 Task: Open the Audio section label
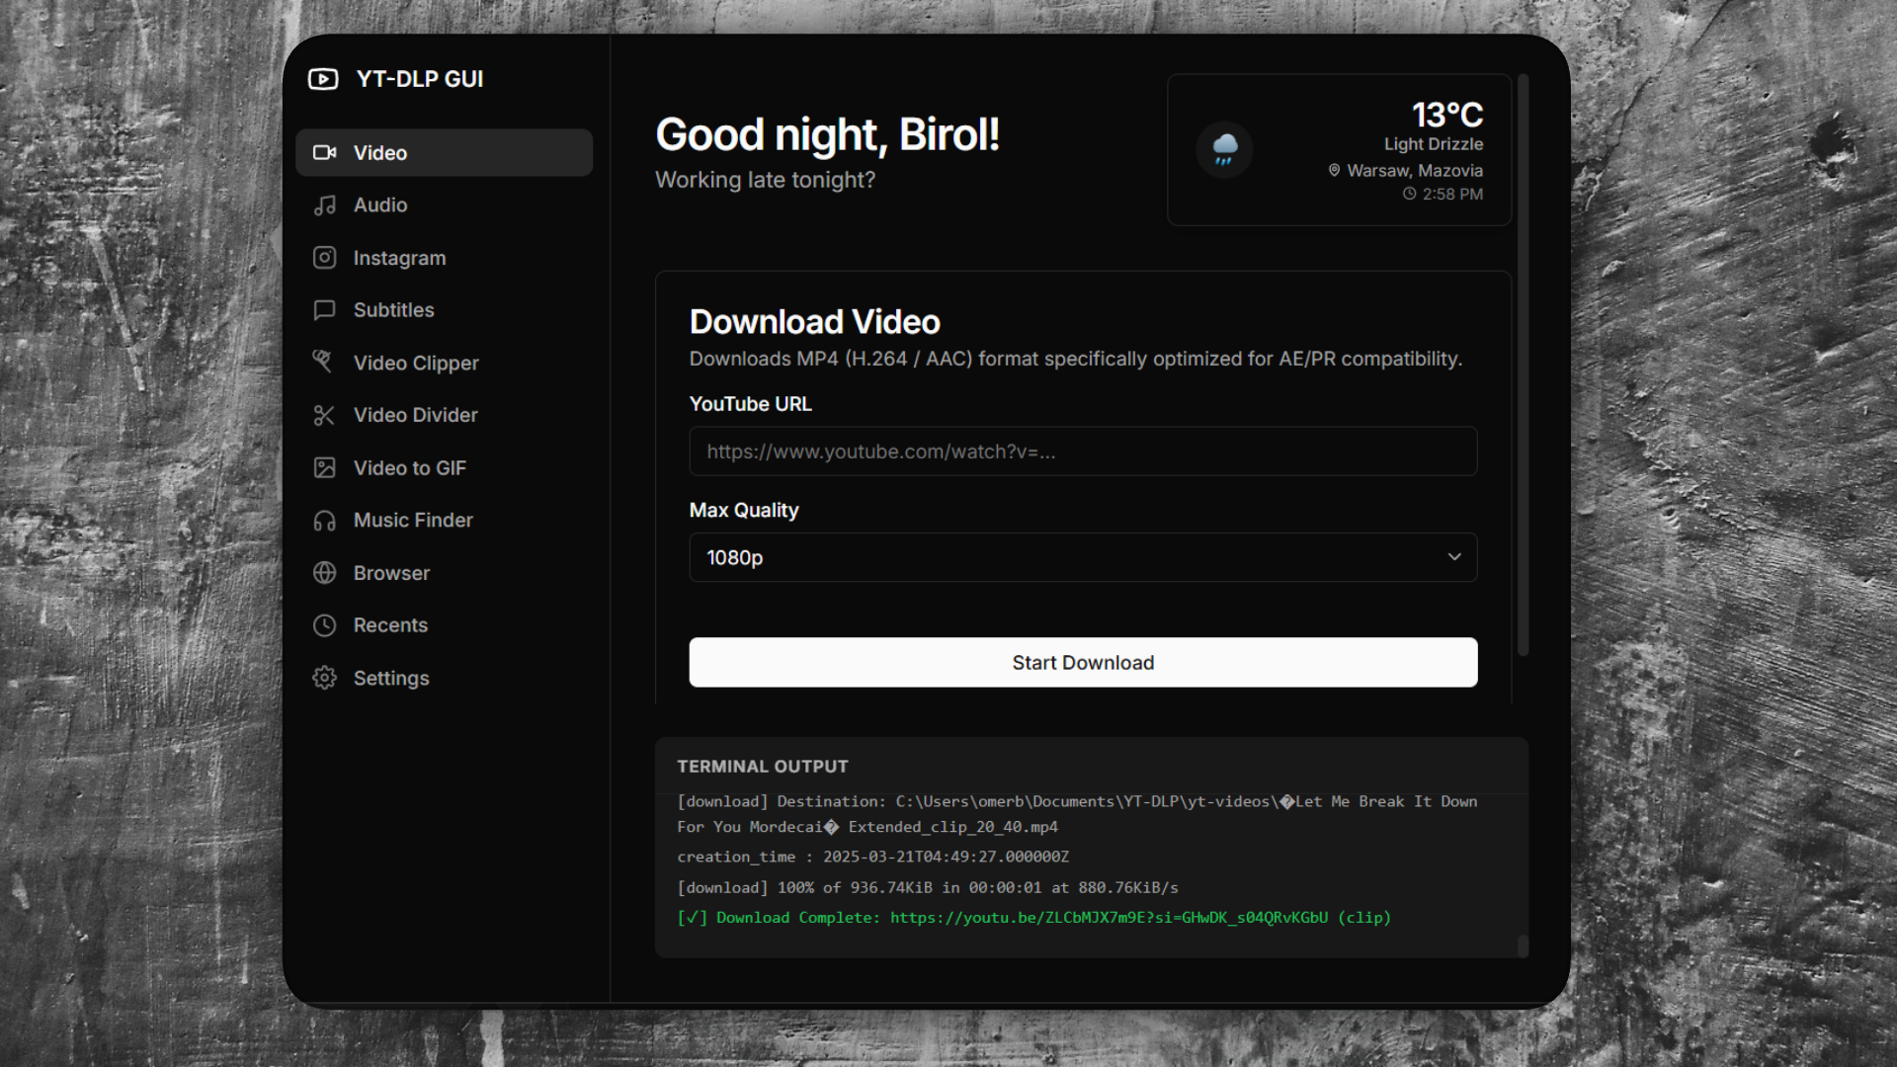[x=380, y=205]
